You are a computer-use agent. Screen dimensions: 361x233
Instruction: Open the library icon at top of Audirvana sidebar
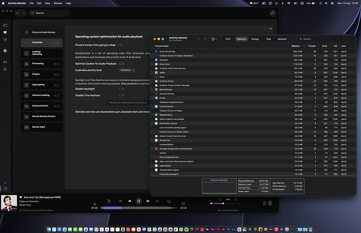[5, 25]
